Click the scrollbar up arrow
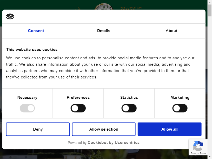Viewport: 212px width, 159px height. pos(210,2)
